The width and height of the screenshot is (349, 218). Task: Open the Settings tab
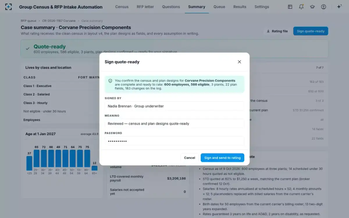tap(262, 7)
